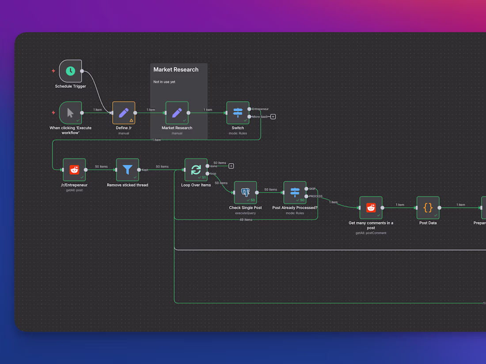Click the plus button on the done branch
Image resolution: width=486 pixels, height=364 pixels.
tap(231, 166)
